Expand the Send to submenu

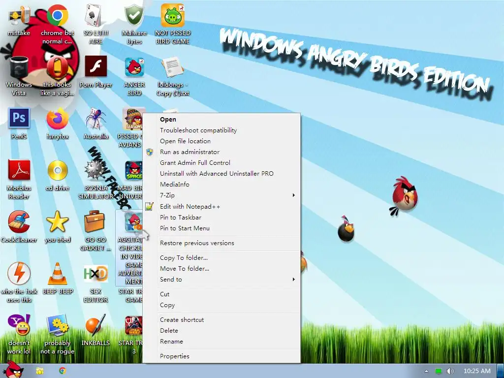(x=221, y=280)
